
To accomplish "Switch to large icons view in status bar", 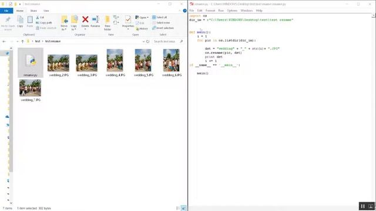I will click(183, 208).
